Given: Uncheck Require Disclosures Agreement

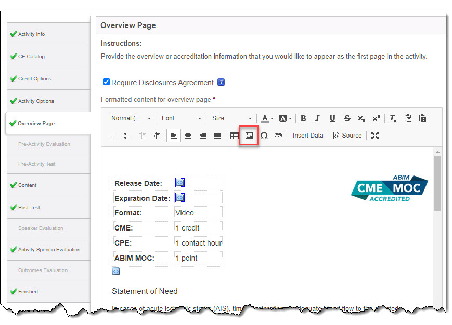Looking at the screenshot, I should (x=106, y=82).
